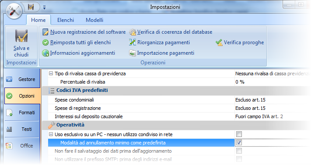Click the Salva e chiudi large icon

point(21,36)
